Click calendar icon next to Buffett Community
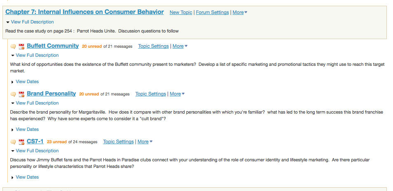Image resolution: width=393 pixels, height=191 pixels. point(21,47)
